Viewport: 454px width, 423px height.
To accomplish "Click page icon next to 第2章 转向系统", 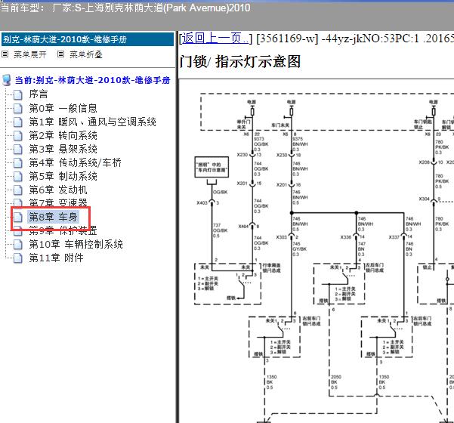I will click(x=18, y=135).
